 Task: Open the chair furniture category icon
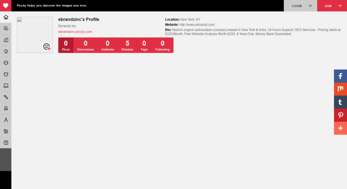(6, 109)
